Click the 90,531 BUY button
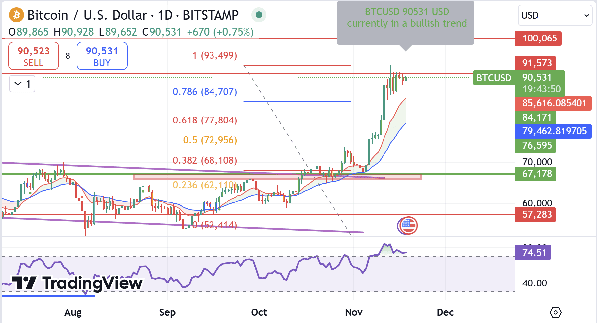This screenshot has height=323, width=597. point(102,56)
